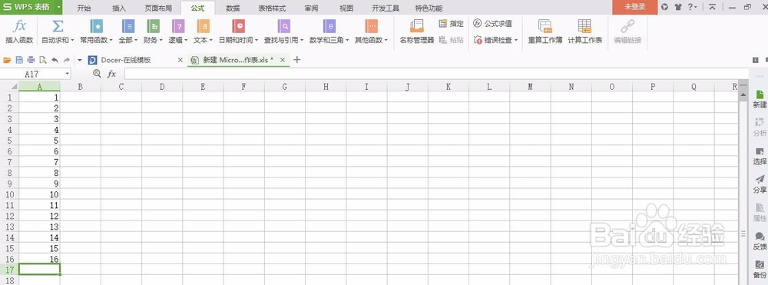Image resolution: width=768 pixels, height=285 pixels.
Task: Select the column A header
Action: click(x=39, y=87)
